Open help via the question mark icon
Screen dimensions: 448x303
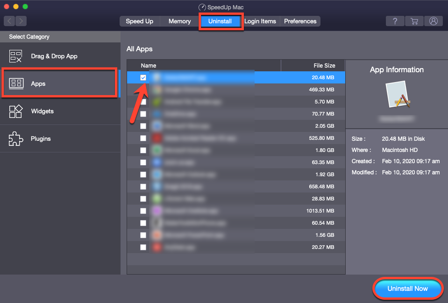tap(395, 21)
